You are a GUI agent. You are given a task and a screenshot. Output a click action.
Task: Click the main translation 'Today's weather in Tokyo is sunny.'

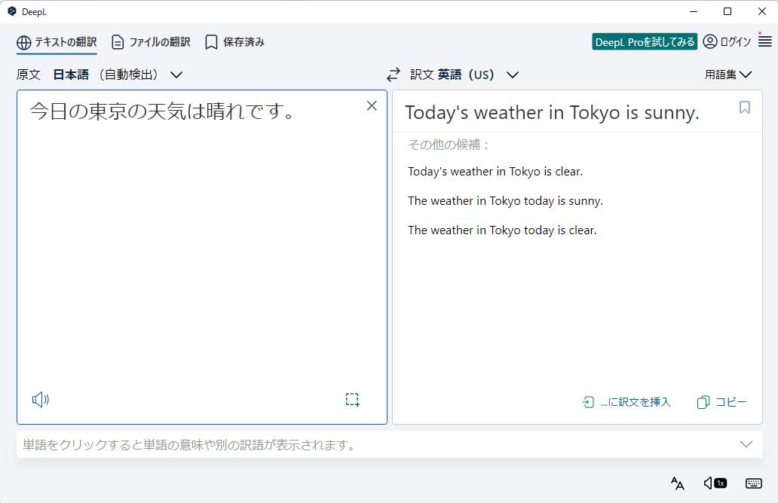pos(552,112)
